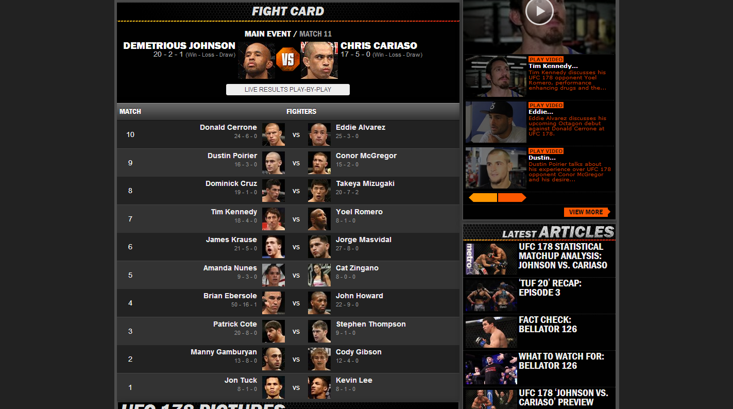
Task: Click Demetrious Johnson's portrait
Action: pos(257,60)
